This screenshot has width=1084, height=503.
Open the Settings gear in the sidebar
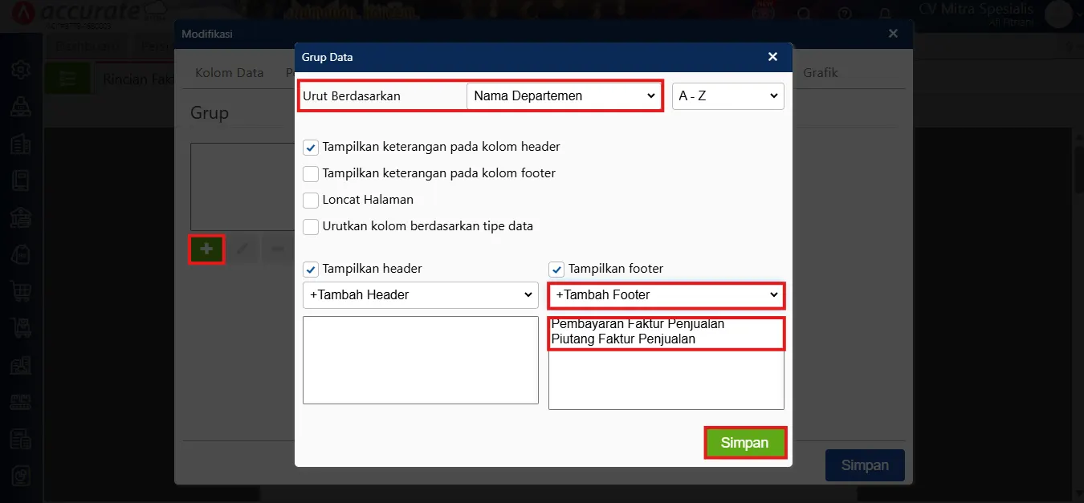pos(20,70)
